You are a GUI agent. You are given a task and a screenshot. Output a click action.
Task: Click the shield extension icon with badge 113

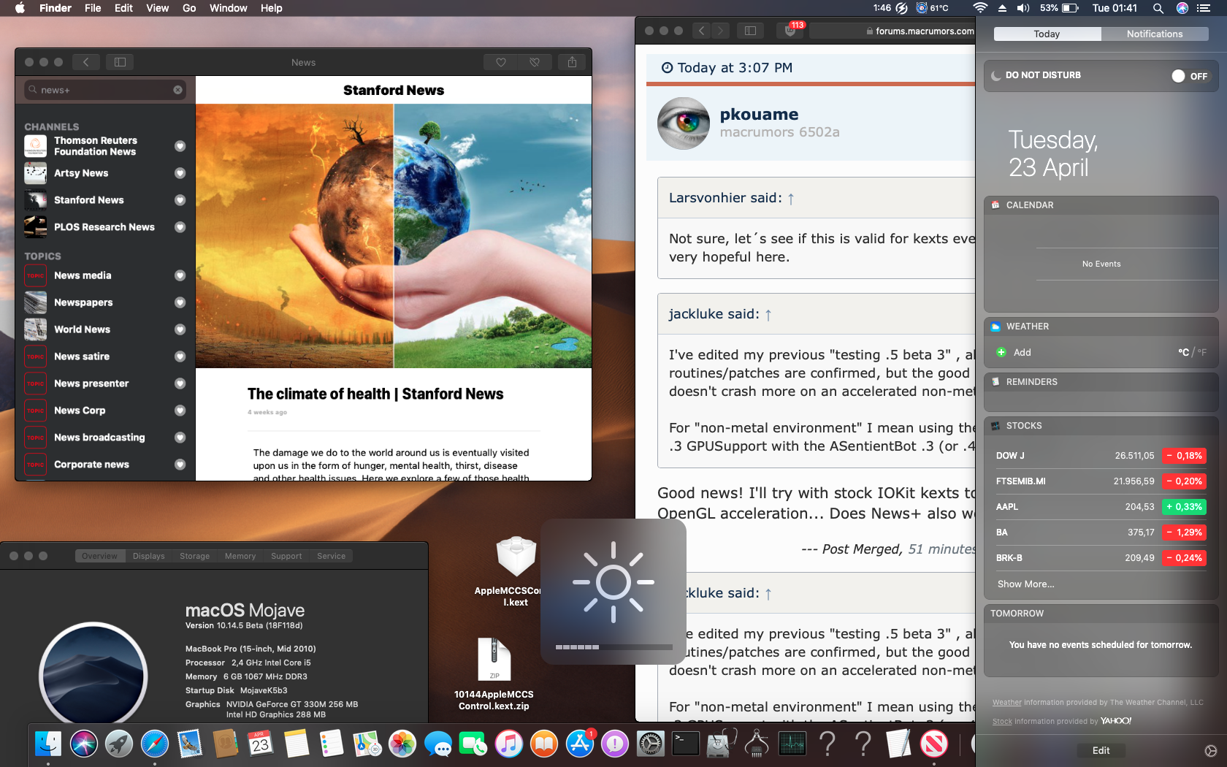tap(792, 30)
